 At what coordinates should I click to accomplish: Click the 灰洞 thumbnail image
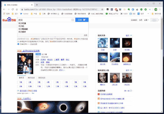point(115,43)
